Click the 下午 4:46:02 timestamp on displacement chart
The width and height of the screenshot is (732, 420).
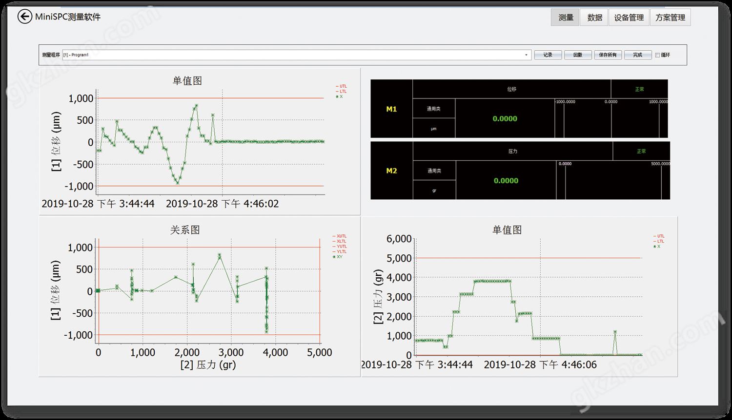tap(250, 204)
